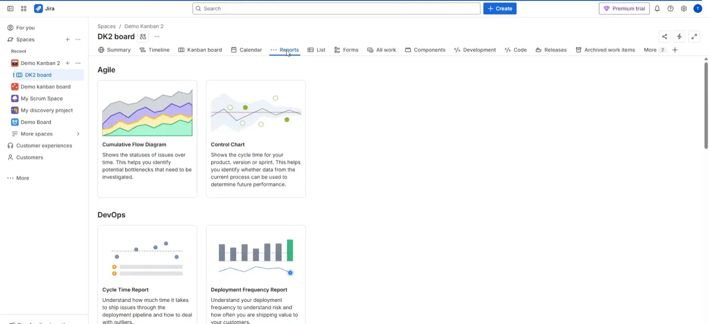This screenshot has width=709, height=324.
Task: Open the help question mark icon
Action: point(671,8)
